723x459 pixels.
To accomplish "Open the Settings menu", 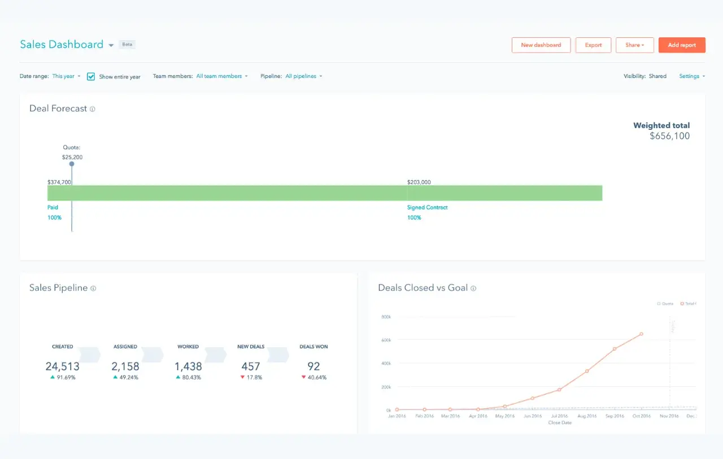I will 691,76.
